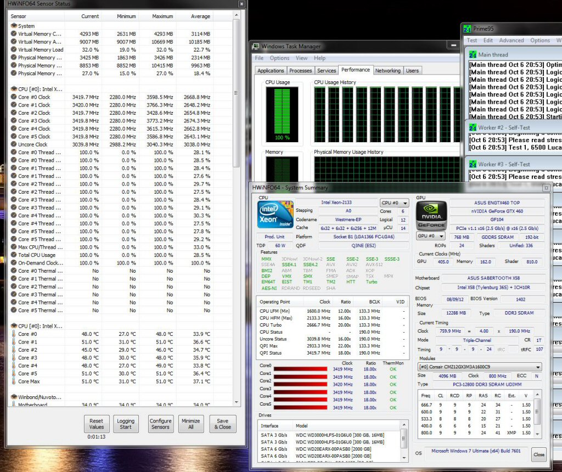The width and height of the screenshot is (562, 472).
Task: Click Close button in System Summary
Action: (539, 454)
